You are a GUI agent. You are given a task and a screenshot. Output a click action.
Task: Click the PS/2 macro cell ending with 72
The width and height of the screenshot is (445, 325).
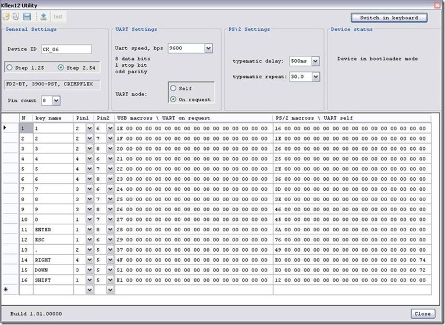[352, 270]
